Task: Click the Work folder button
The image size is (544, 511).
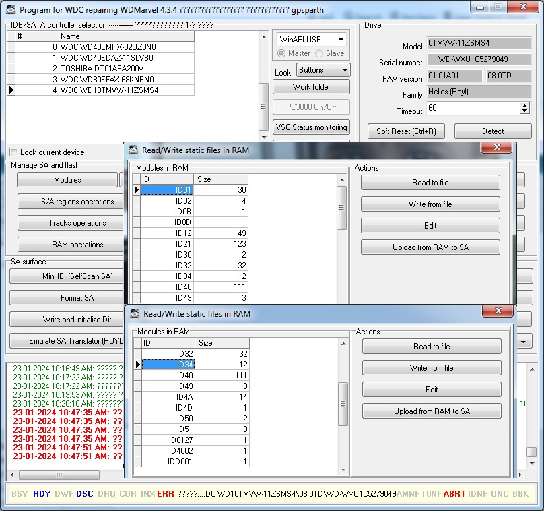Action: (x=311, y=87)
